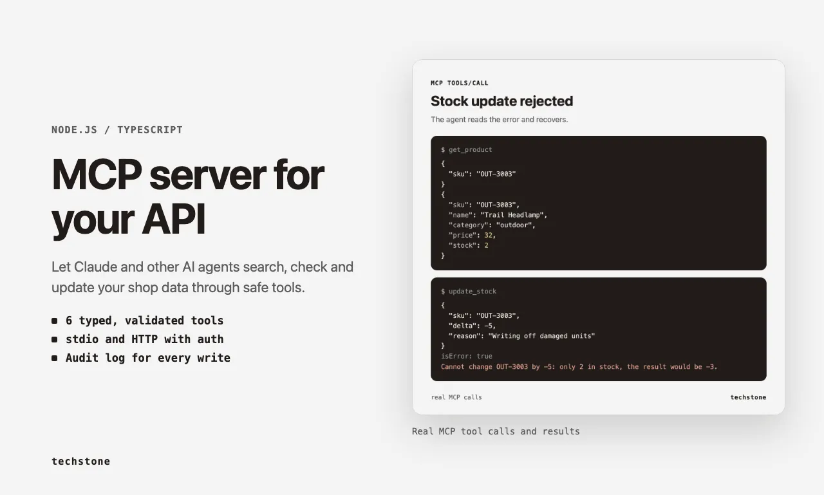Click the "NODE.JS / TYPESCRIPT" label
Screen dimensions: 824x495
(117, 130)
